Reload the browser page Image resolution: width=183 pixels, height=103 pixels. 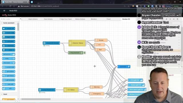pos(10,6)
